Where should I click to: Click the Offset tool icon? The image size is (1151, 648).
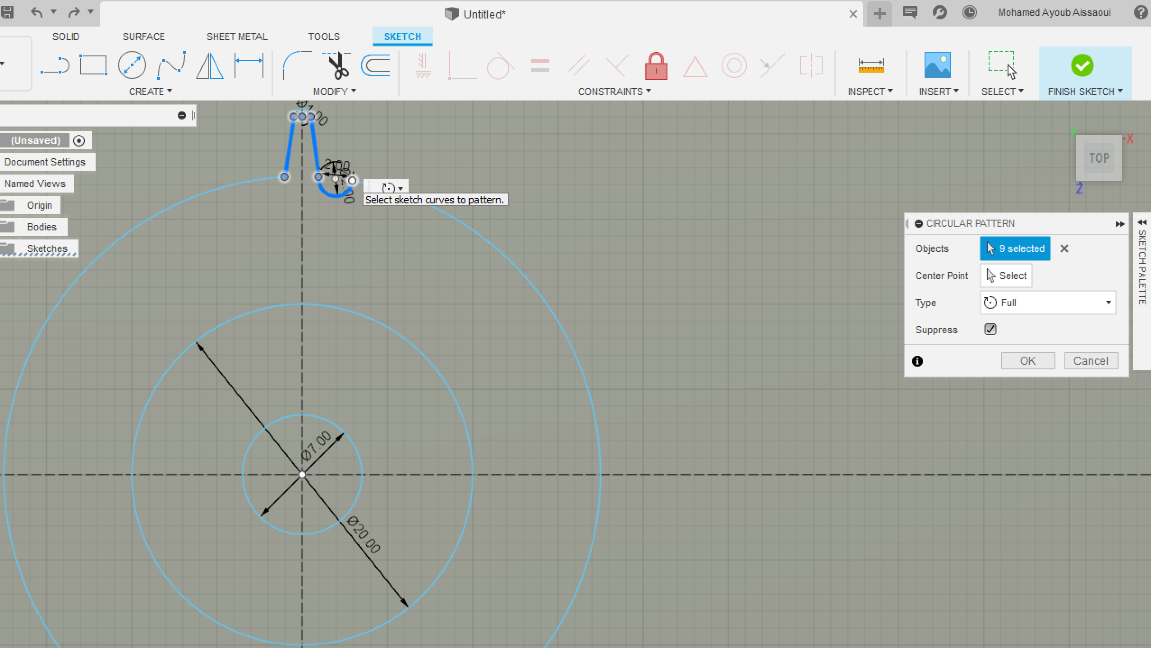coord(376,66)
